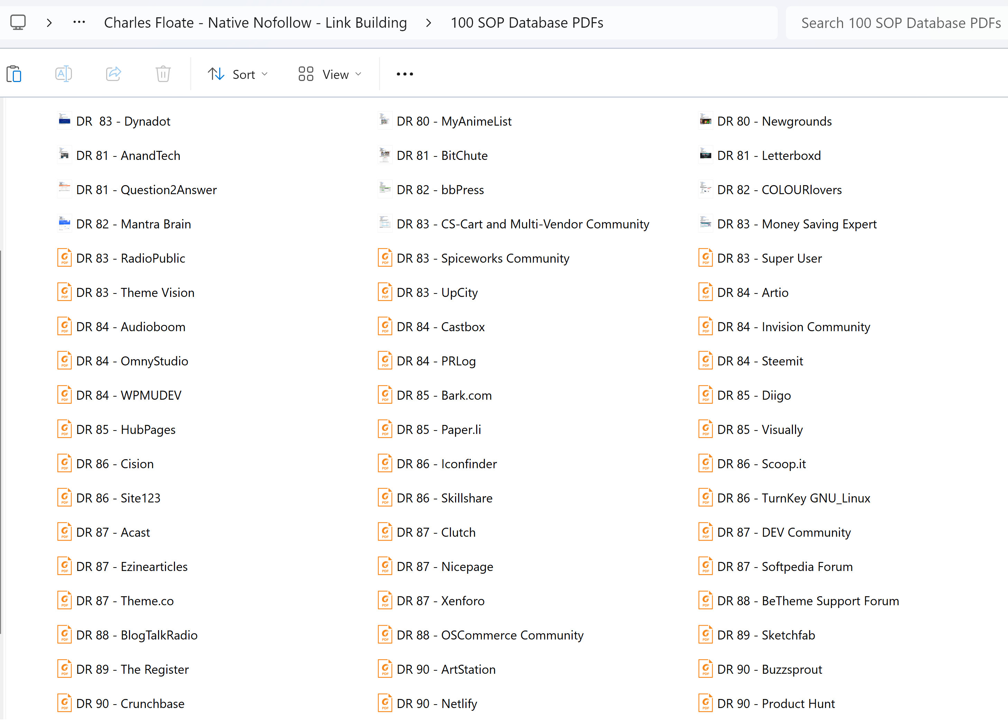Click PDF icon of DR 86 - Skillshare
The height and width of the screenshot is (726, 1008).
pyautogui.click(x=385, y=498)
